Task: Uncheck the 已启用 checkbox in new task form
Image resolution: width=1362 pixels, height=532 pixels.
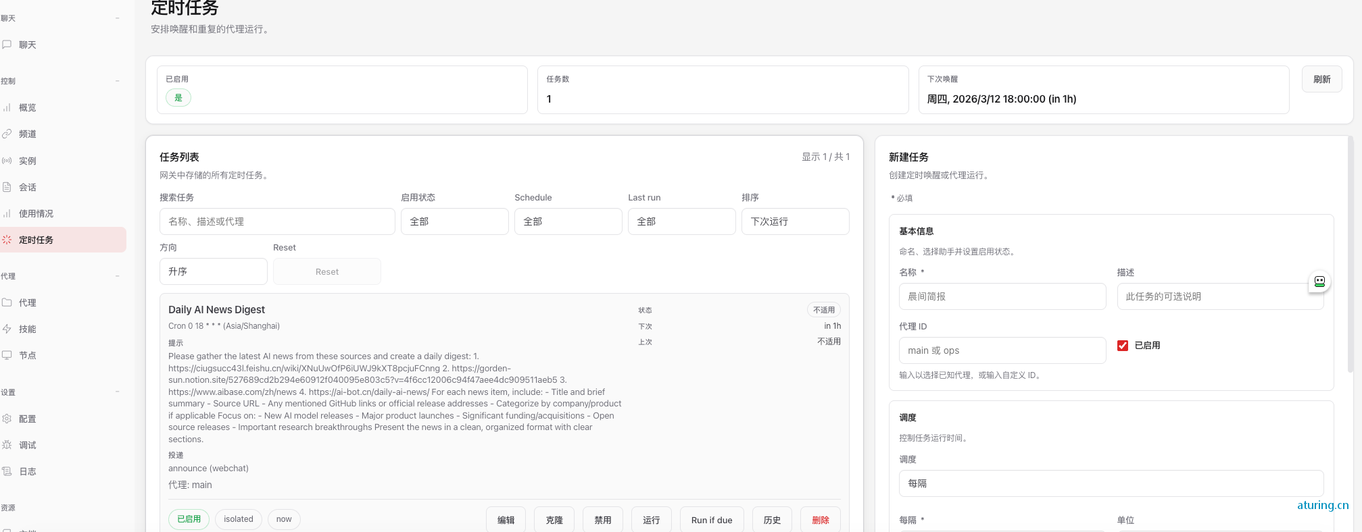Action: click(x=1123, y=346)
